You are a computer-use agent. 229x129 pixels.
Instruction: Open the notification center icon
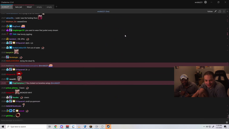[225, 126]
